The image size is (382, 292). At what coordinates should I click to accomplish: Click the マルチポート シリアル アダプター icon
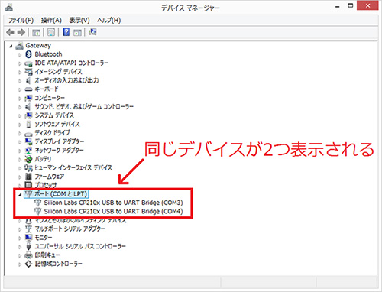tap(28, 229)
